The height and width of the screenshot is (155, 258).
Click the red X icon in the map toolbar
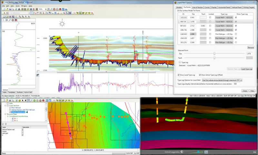[x=72, y=100]
